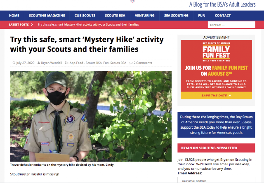Click the photo of the masked Scout
This screenshot has width=264, height=183.
(x=91, y=116)
